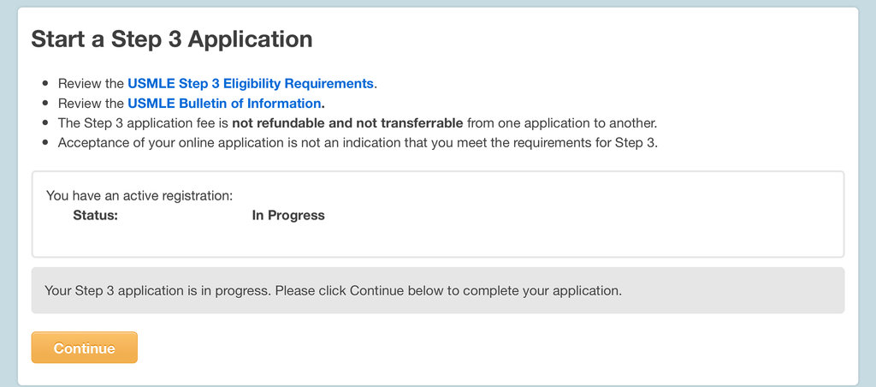Screen dimensions: 876x387
Task: Click the bullet before the Acceptance line
Action: click(x=44, y=143)
